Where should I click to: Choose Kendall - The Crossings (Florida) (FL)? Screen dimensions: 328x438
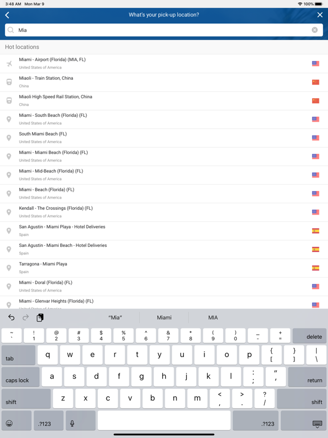pos(164,212)
